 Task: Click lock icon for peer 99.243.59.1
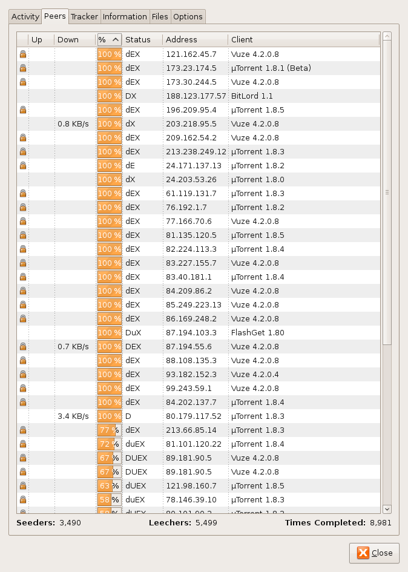[x=23, y=389]
